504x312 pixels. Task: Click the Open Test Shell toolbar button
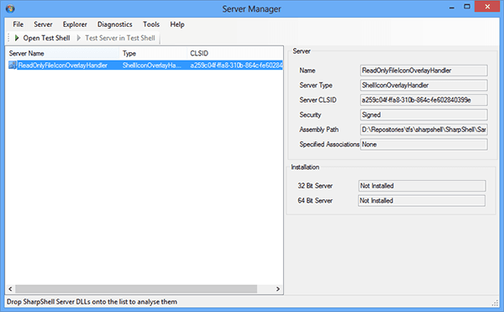(x=42, y=38)
